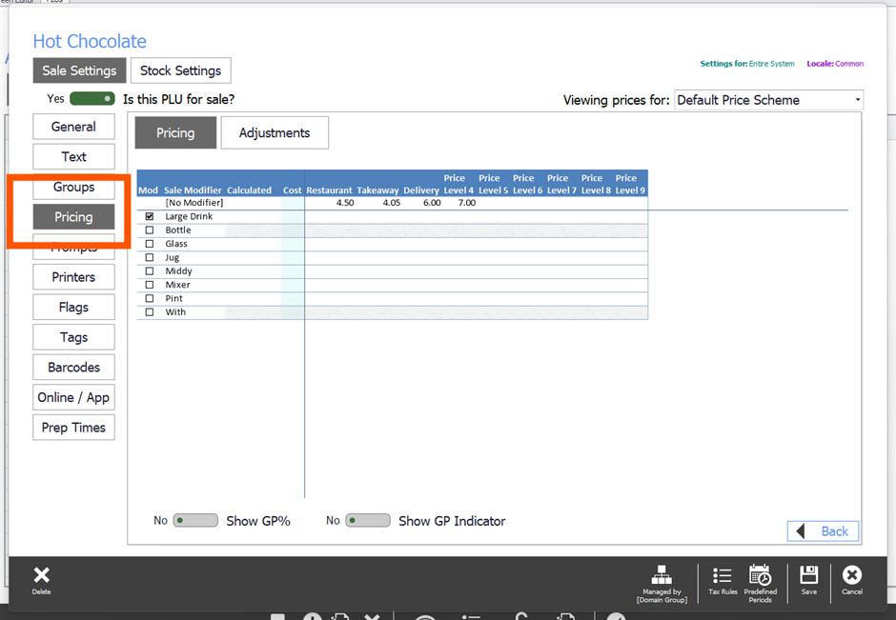Check the Glass modifier checkbox

[150, 244]
